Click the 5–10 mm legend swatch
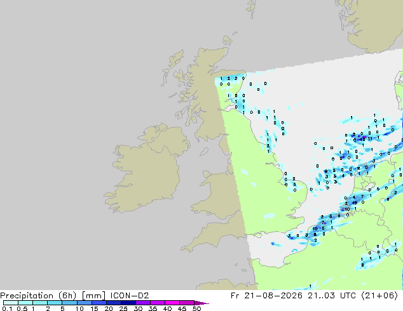The image size is (403, 311). [x=69, y=303]
